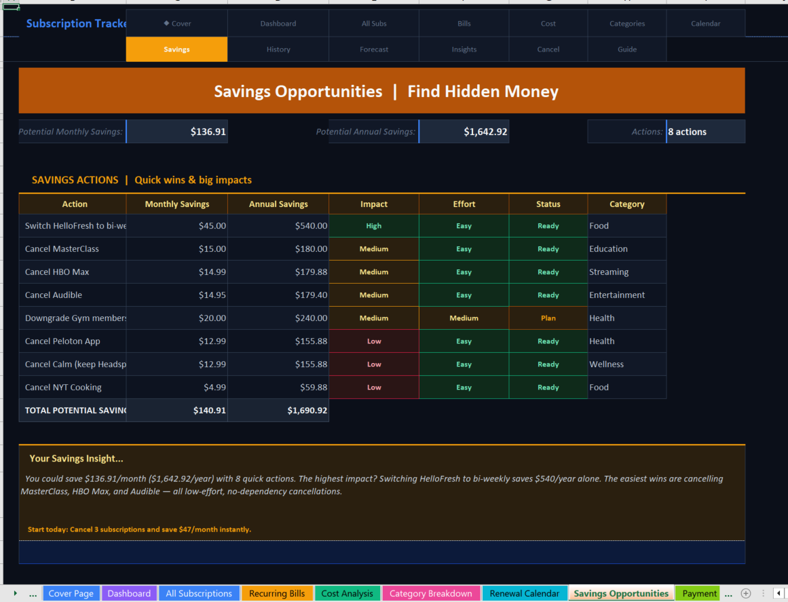
Task: Select the High impact cell for HelloFresh
Action: point(374,225)
